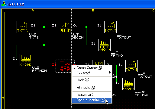
Task: Click row header 1 on the sheet border
Action: 3,38
